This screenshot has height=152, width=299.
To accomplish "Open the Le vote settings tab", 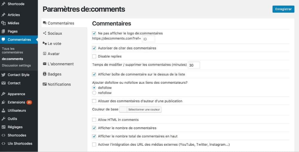I will click(64, 43).
